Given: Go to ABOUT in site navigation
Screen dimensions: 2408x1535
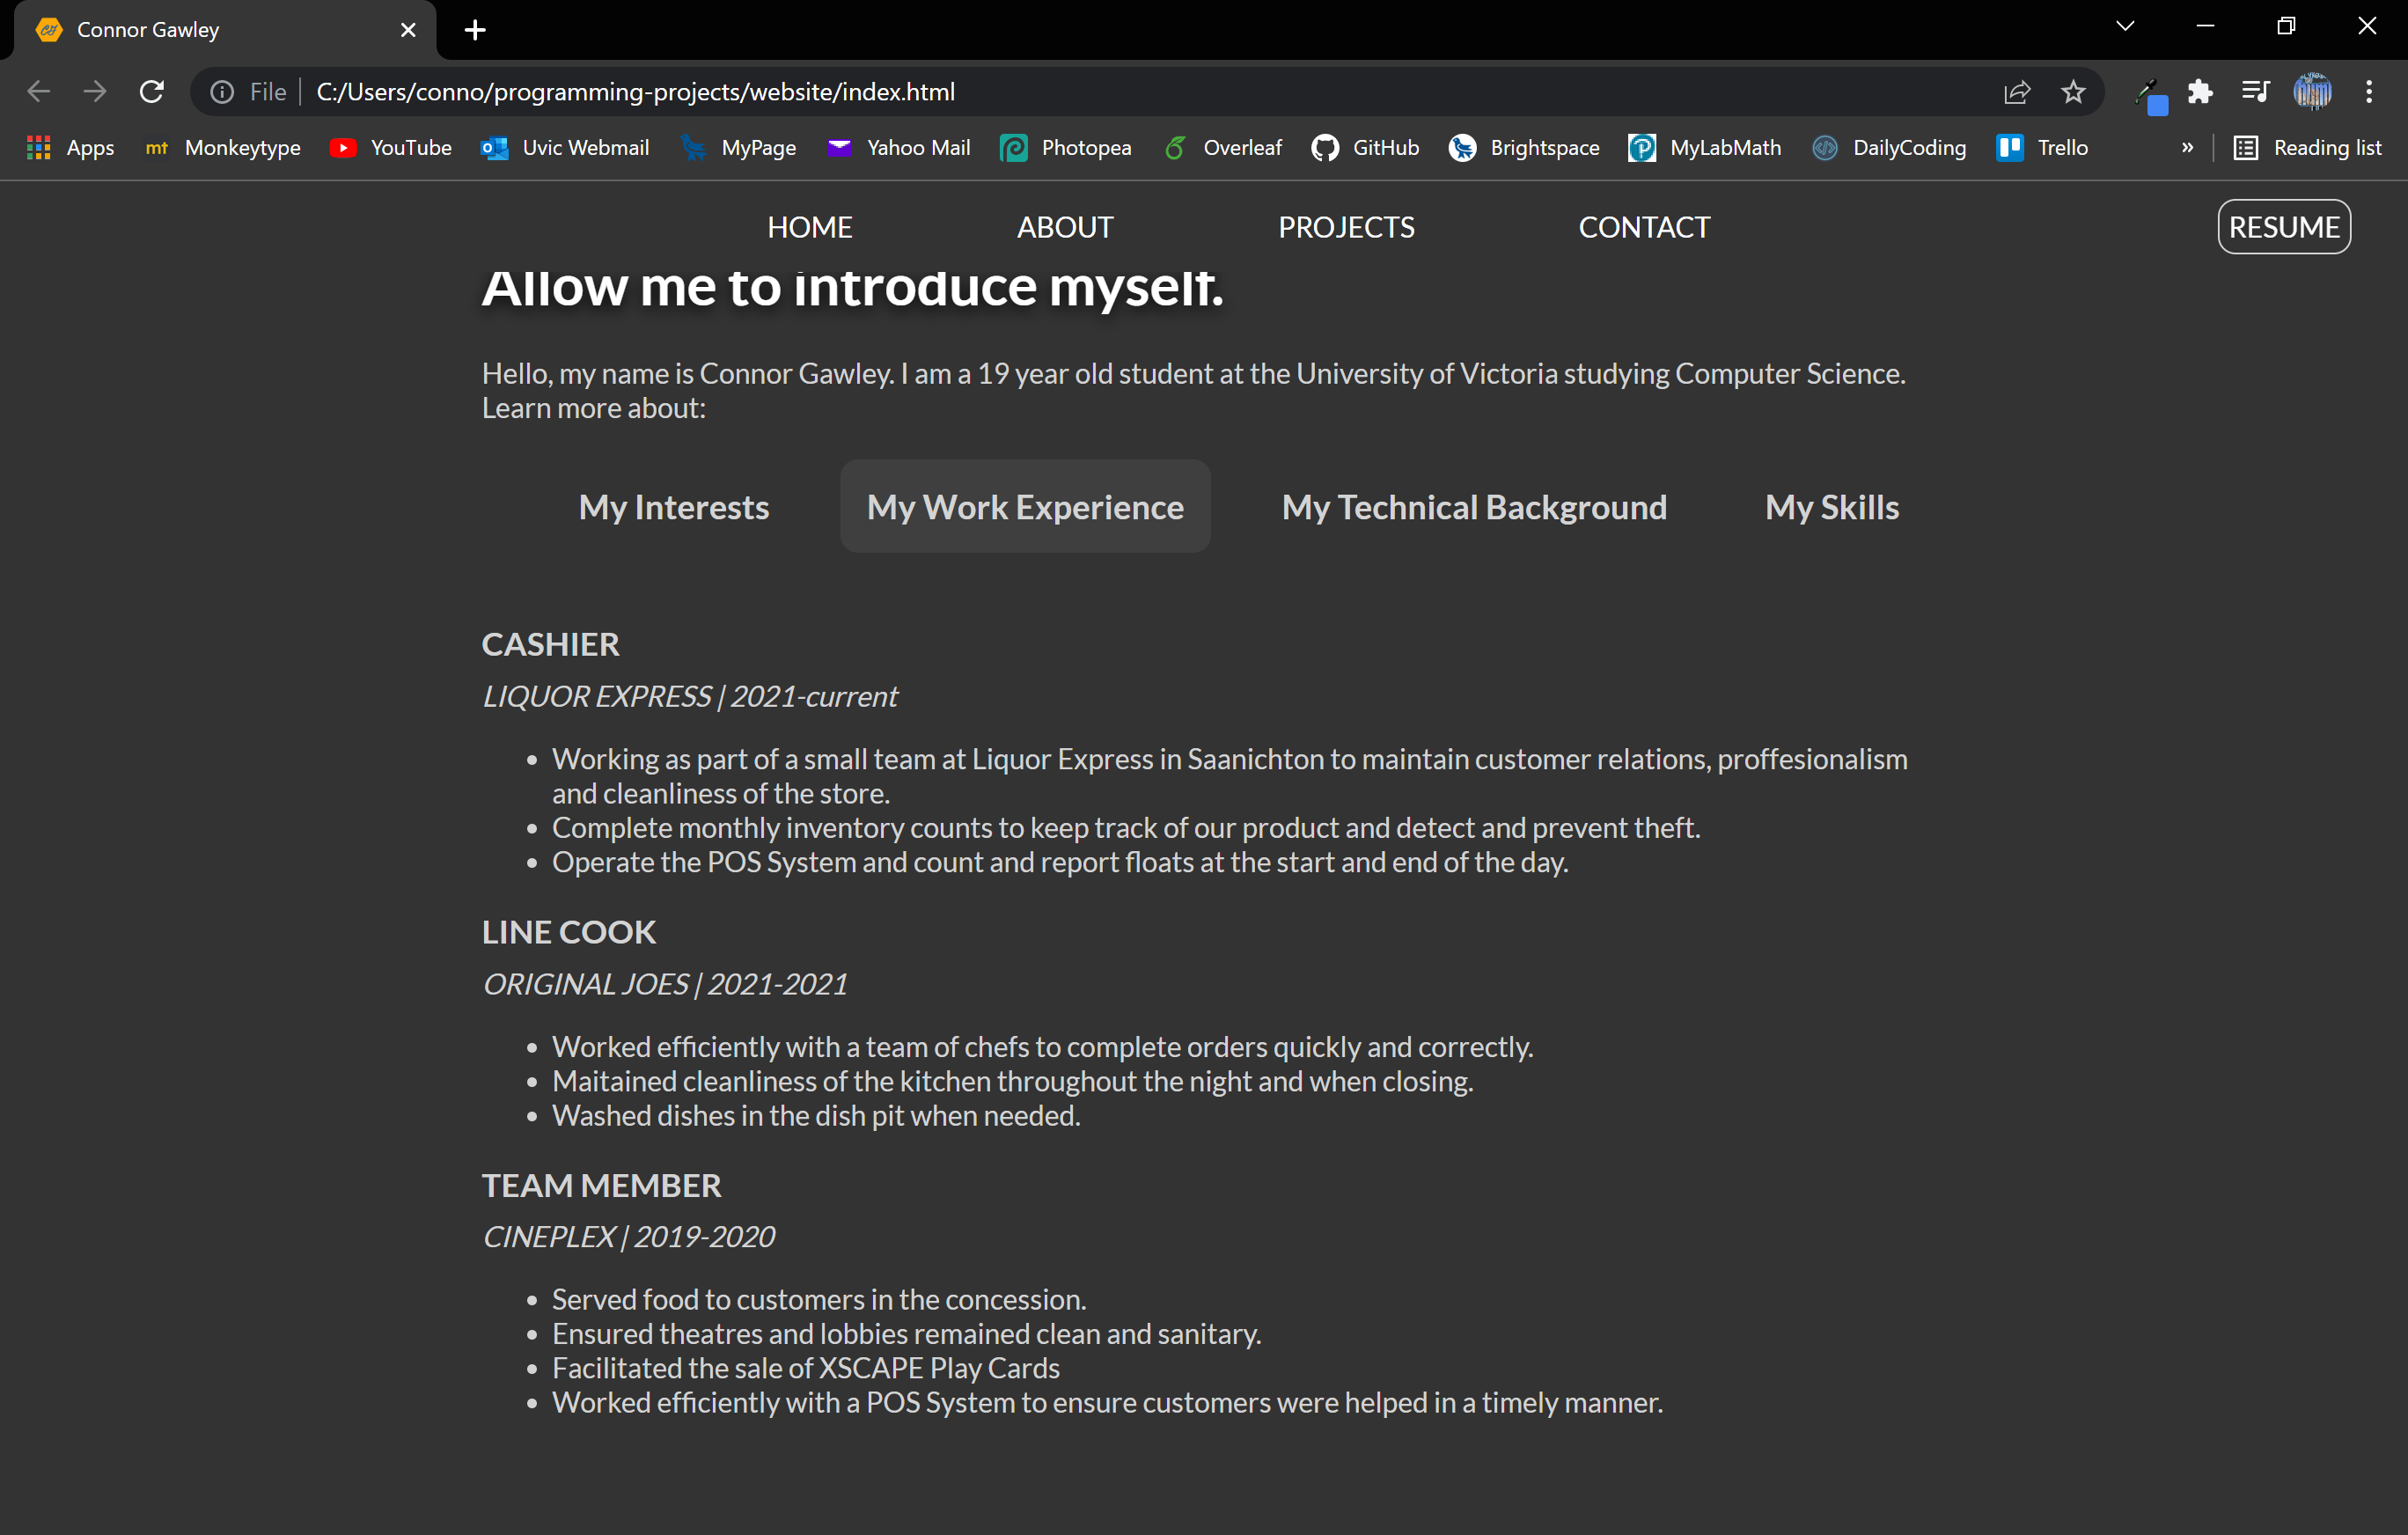Looking at the screenshot, I should (x=1065, y=227).
